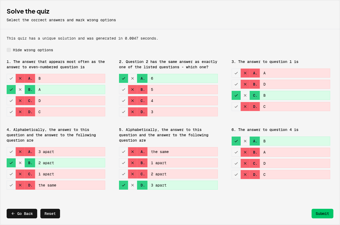Remove the wrong mark from question 1 option C

[x=20, y=101]
